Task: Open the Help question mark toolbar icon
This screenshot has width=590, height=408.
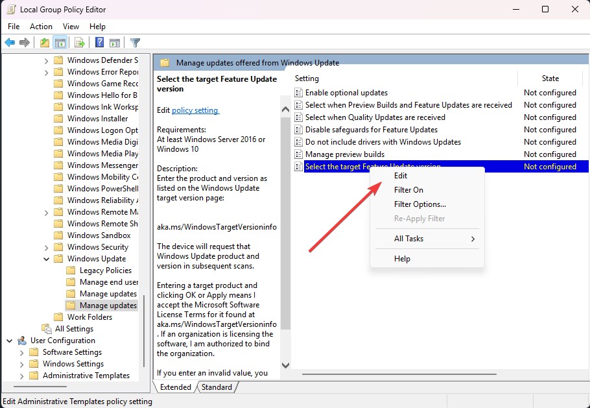Action: click(99, 42)
